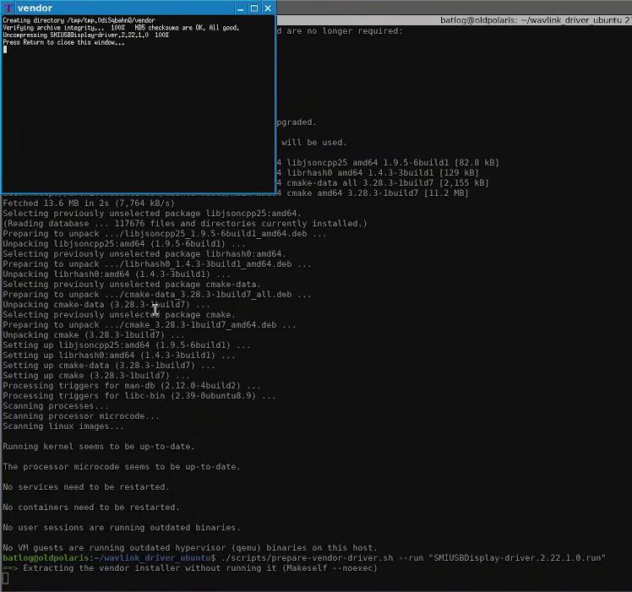Click 'MD5 checksums are OK' text in vendor window
The image size is (632, 592).
[x=187, y=28]
